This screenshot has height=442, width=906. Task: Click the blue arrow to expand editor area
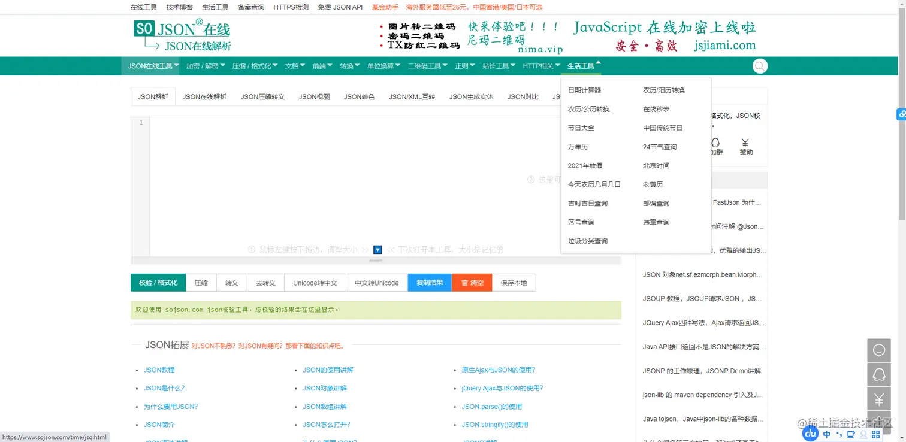377,250
